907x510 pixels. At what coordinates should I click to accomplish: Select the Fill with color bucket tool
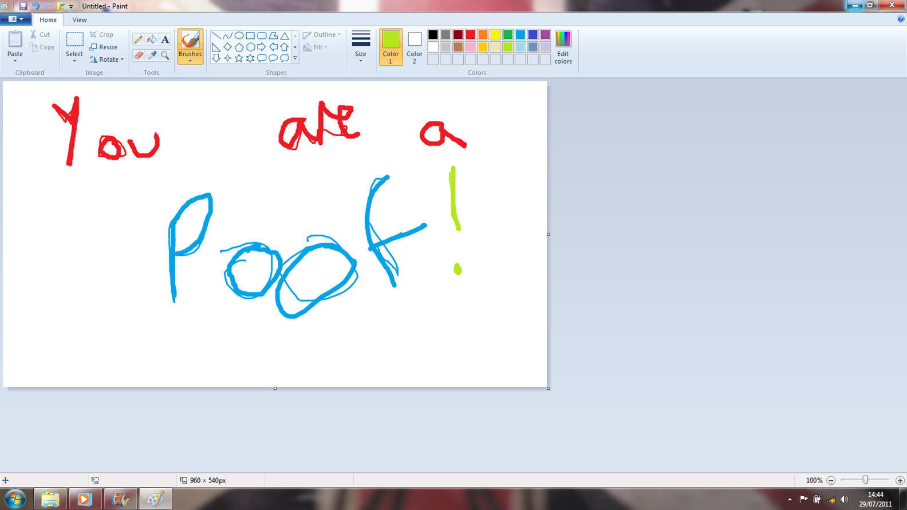pyautogui.click(x=152, y=39)
